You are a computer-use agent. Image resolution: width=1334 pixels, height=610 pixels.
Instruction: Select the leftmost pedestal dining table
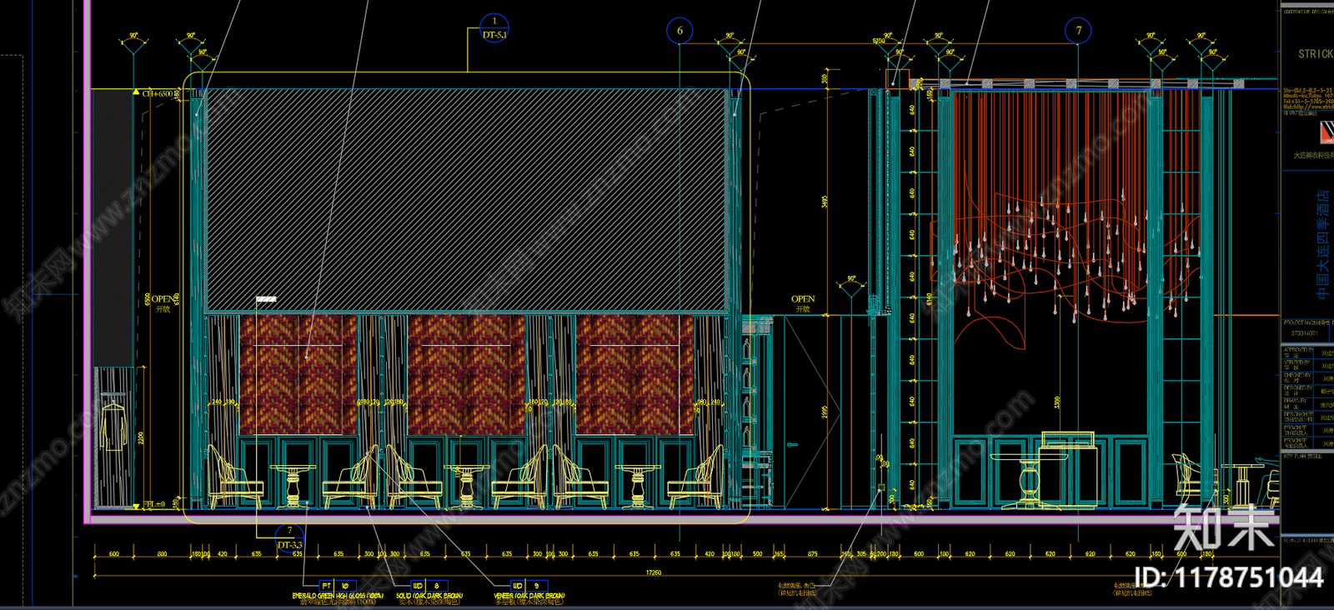click(x=293, y=486)
